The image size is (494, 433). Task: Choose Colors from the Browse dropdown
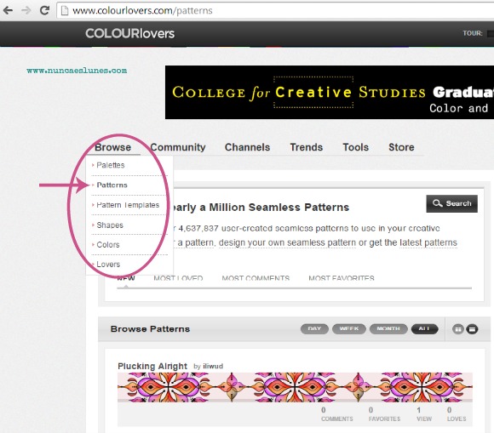point(108,244)
